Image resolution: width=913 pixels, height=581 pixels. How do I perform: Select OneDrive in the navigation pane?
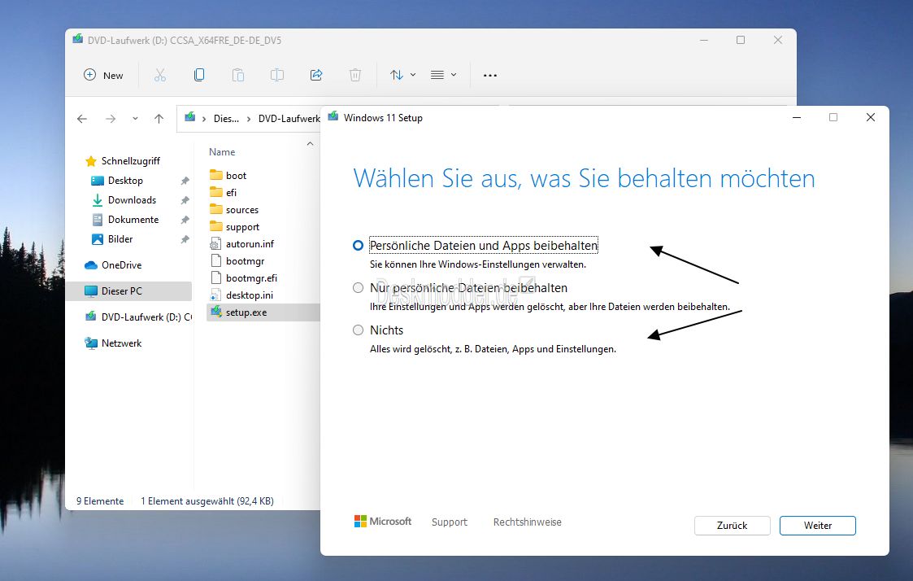click(121, 265)
